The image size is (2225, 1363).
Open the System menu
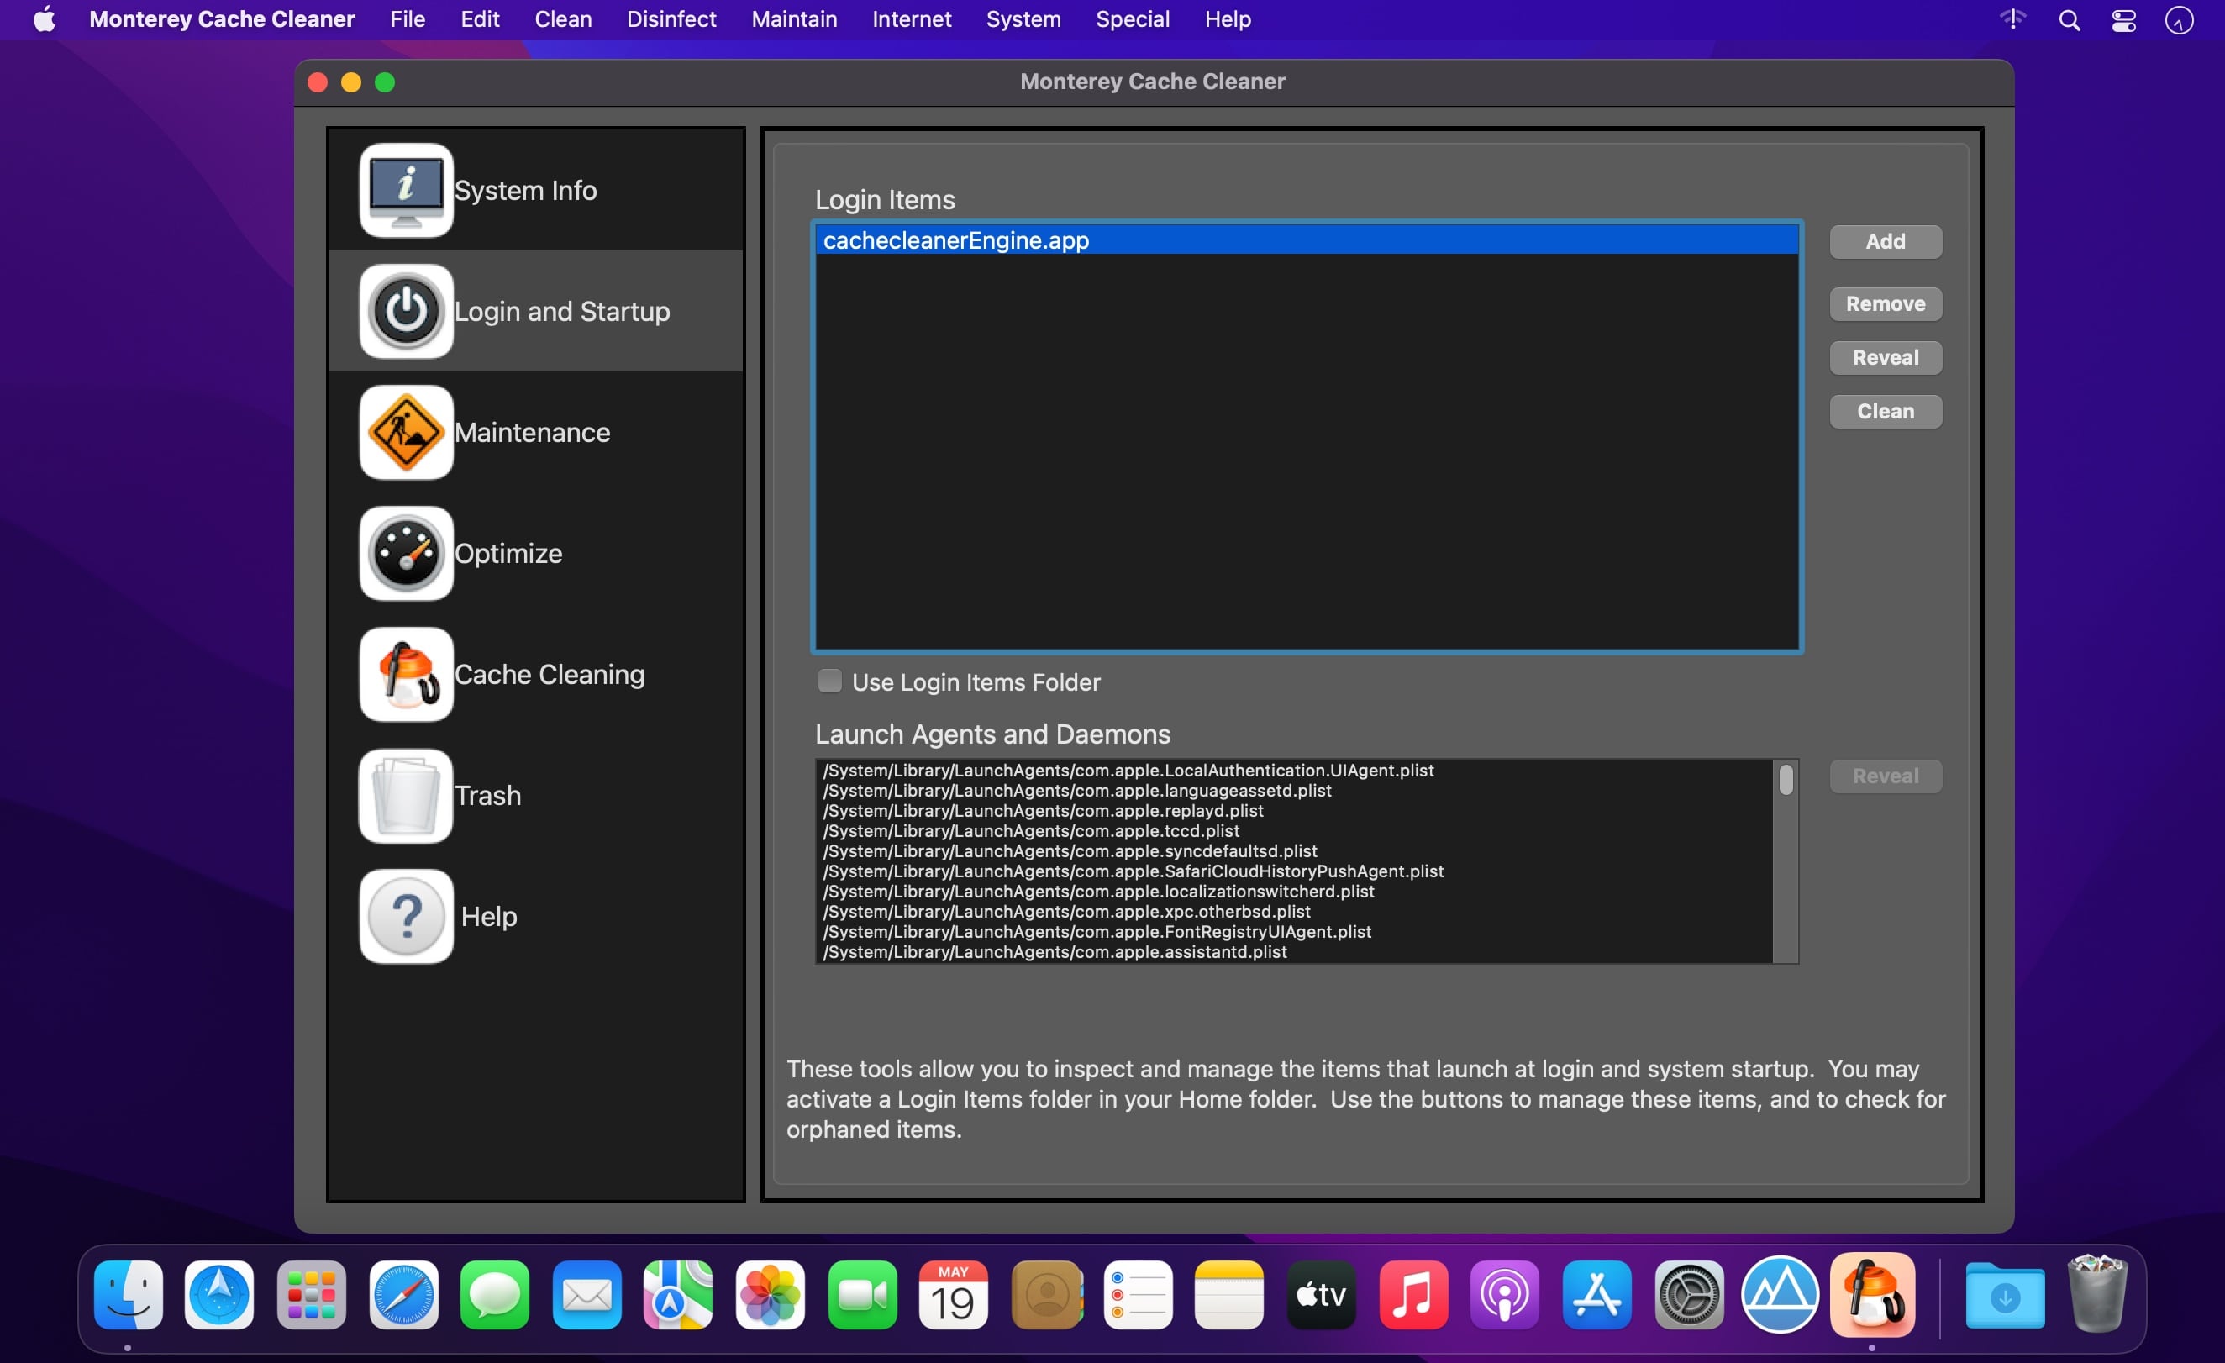[1023, 19]
